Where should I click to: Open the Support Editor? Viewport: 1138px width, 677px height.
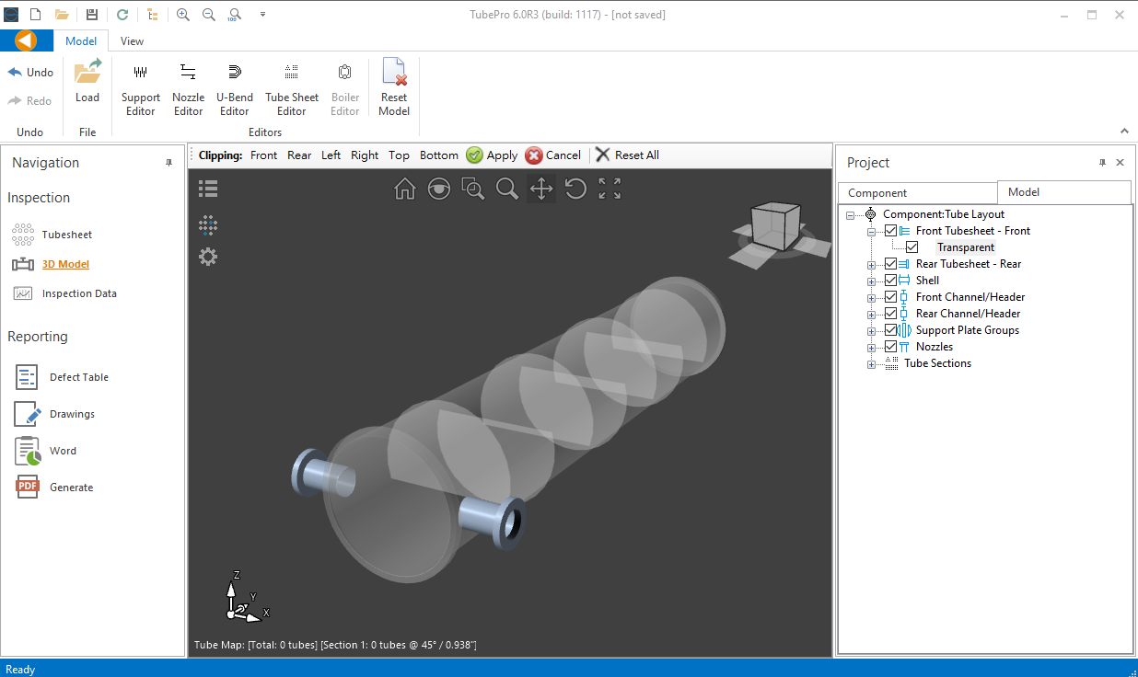tap(140, 90)
